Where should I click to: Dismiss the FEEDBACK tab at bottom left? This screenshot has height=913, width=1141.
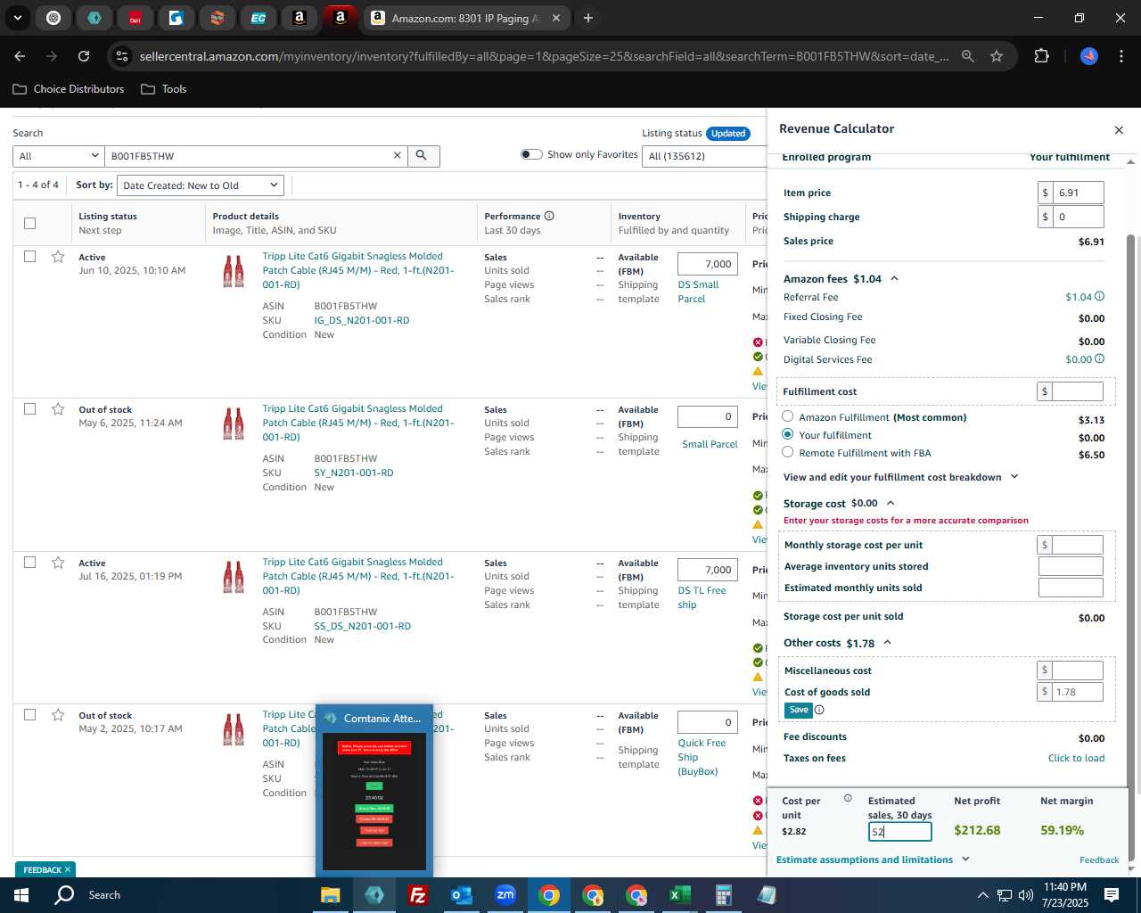pos(67,869)
